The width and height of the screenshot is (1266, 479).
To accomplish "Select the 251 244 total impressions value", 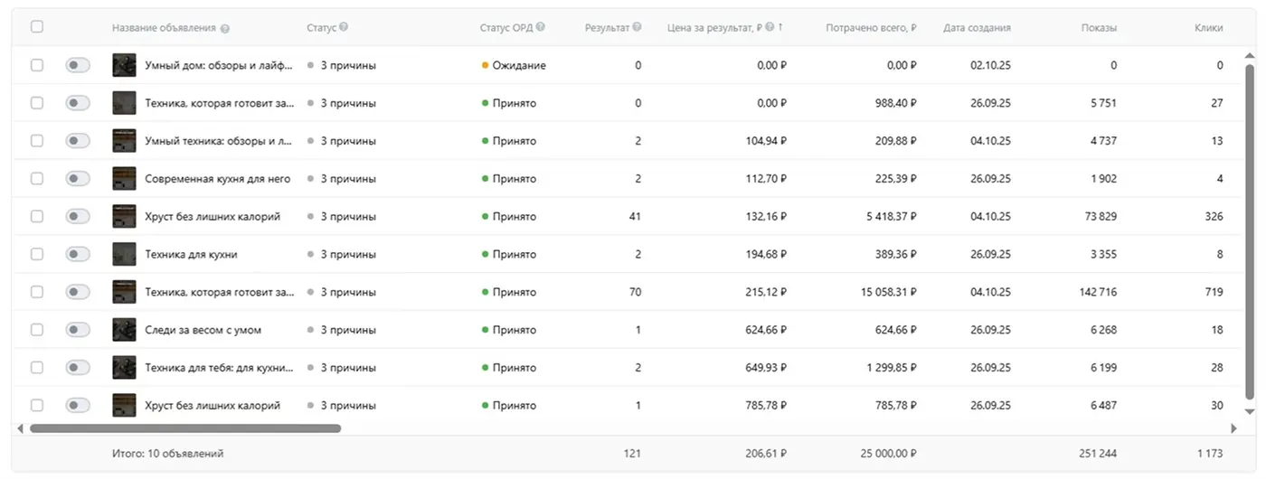I will coord(1097,453).
